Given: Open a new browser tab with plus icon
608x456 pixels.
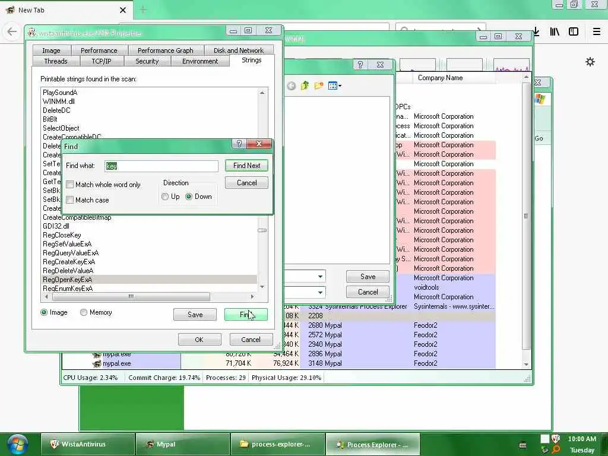Looking at the screenshot, I should click(143, 10).
